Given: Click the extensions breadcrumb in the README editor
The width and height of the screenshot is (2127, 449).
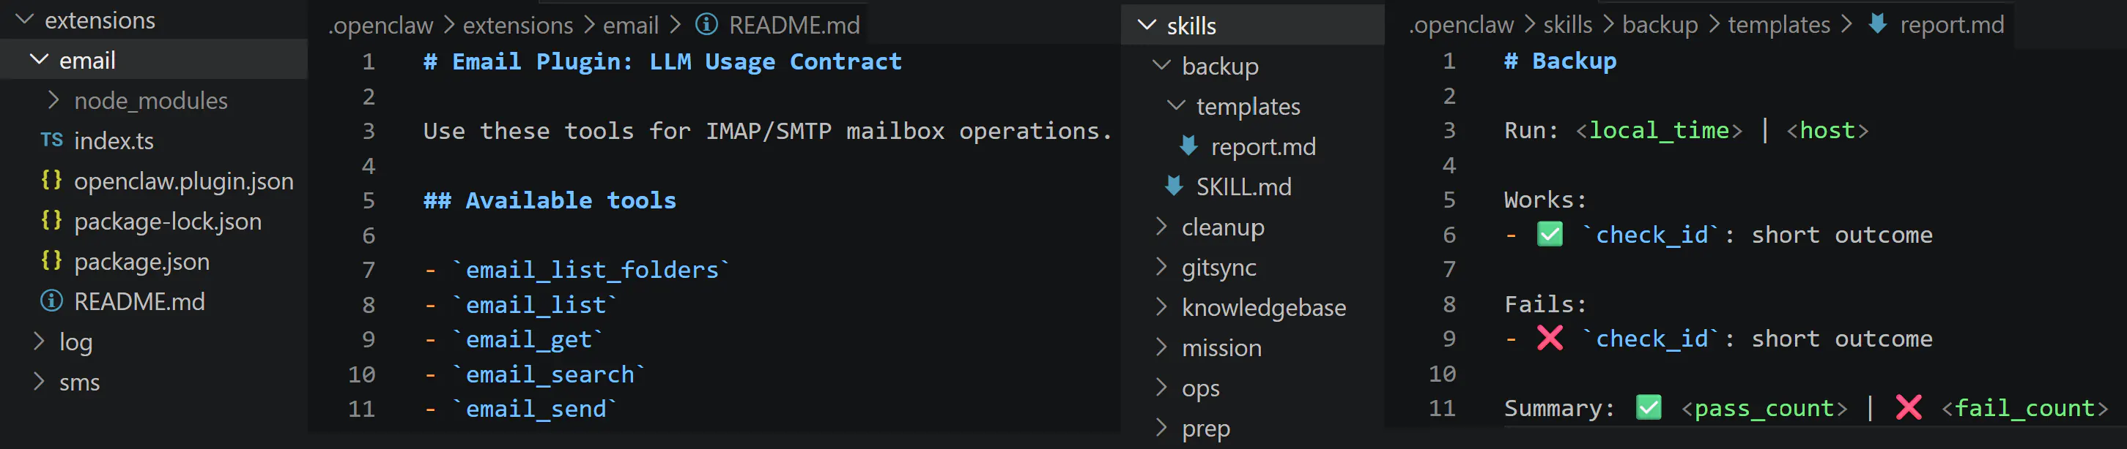Looking at the screenshot, I should 518,26.
